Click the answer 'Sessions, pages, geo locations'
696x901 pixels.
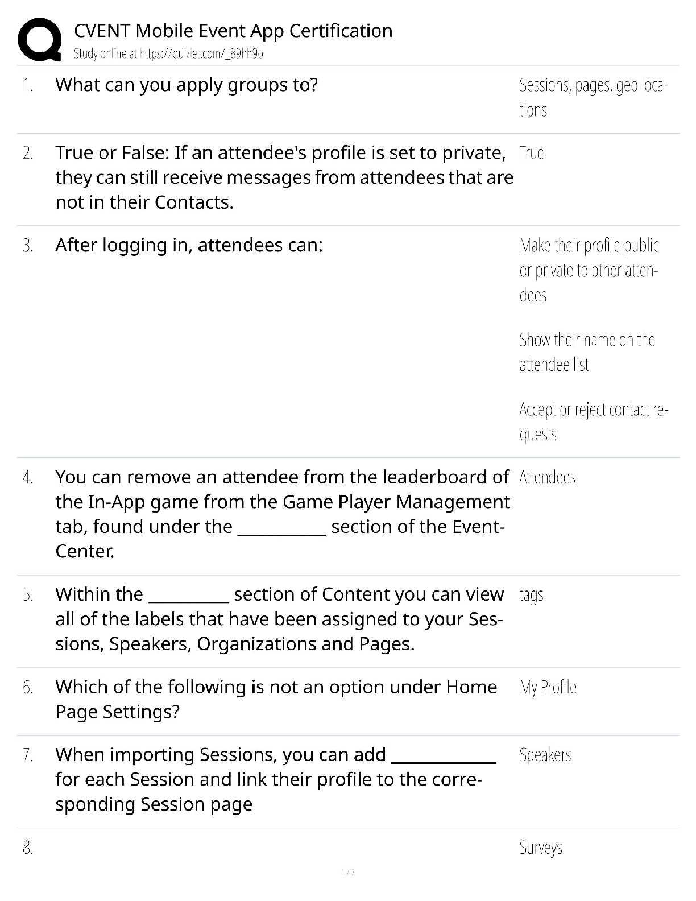point(593,97)
